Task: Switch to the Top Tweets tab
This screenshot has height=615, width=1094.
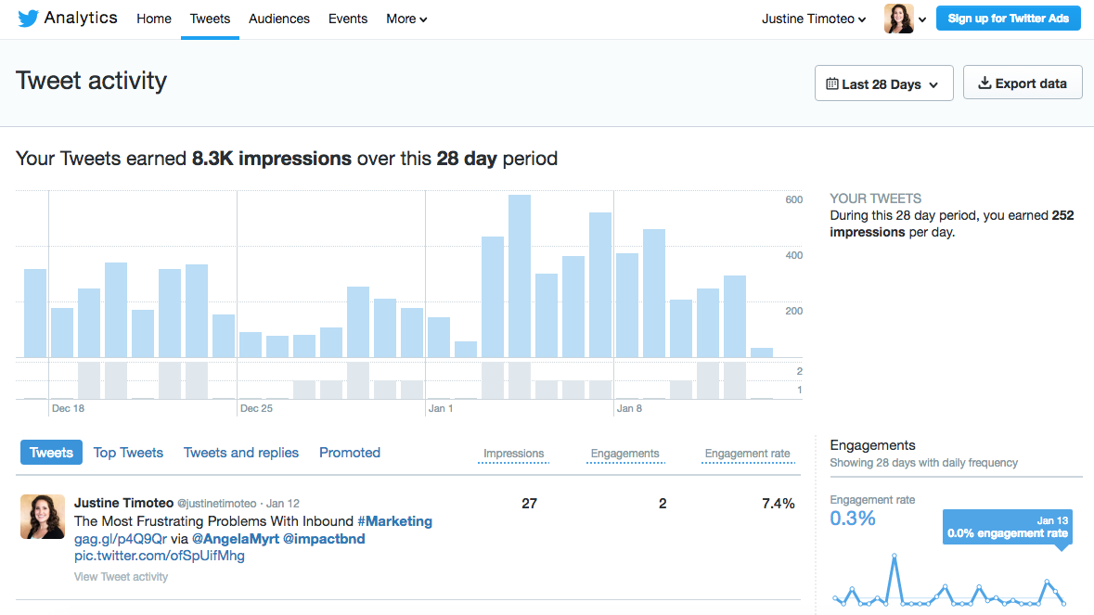Action: click(x=128, y=453)
